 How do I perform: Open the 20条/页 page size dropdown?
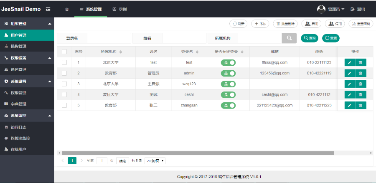click(x=155, y=161)
